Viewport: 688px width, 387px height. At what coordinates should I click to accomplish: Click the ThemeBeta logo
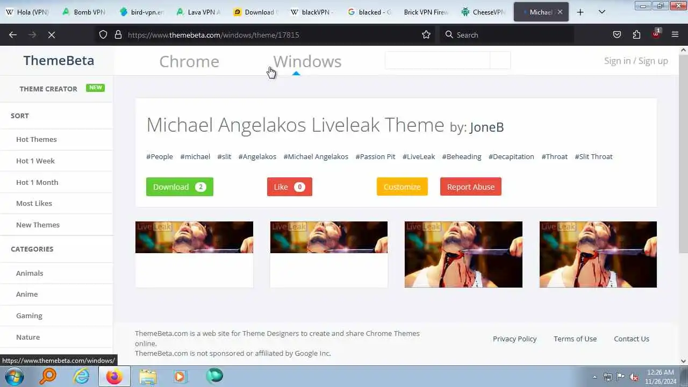[59, 60]
